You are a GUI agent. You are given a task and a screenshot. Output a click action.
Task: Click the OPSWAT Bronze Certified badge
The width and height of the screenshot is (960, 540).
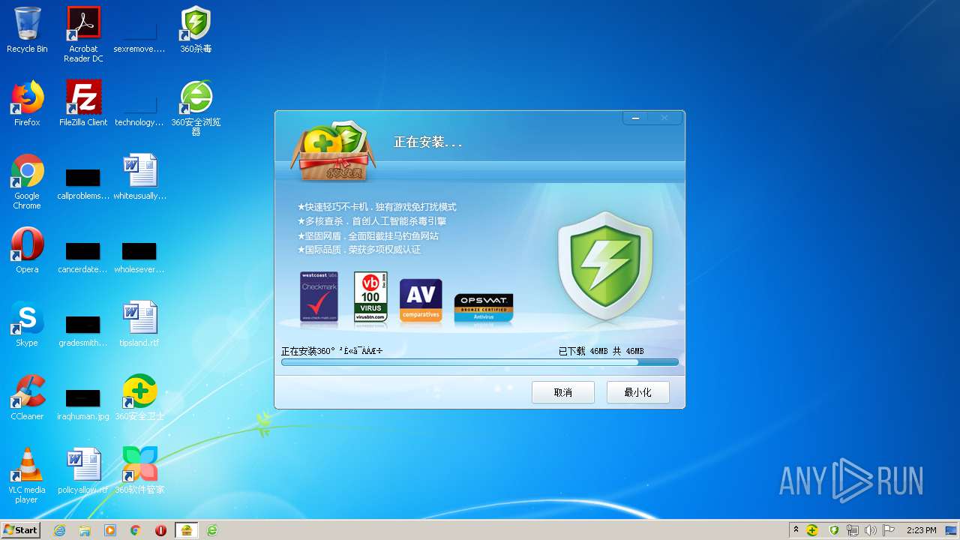(484, 308)
